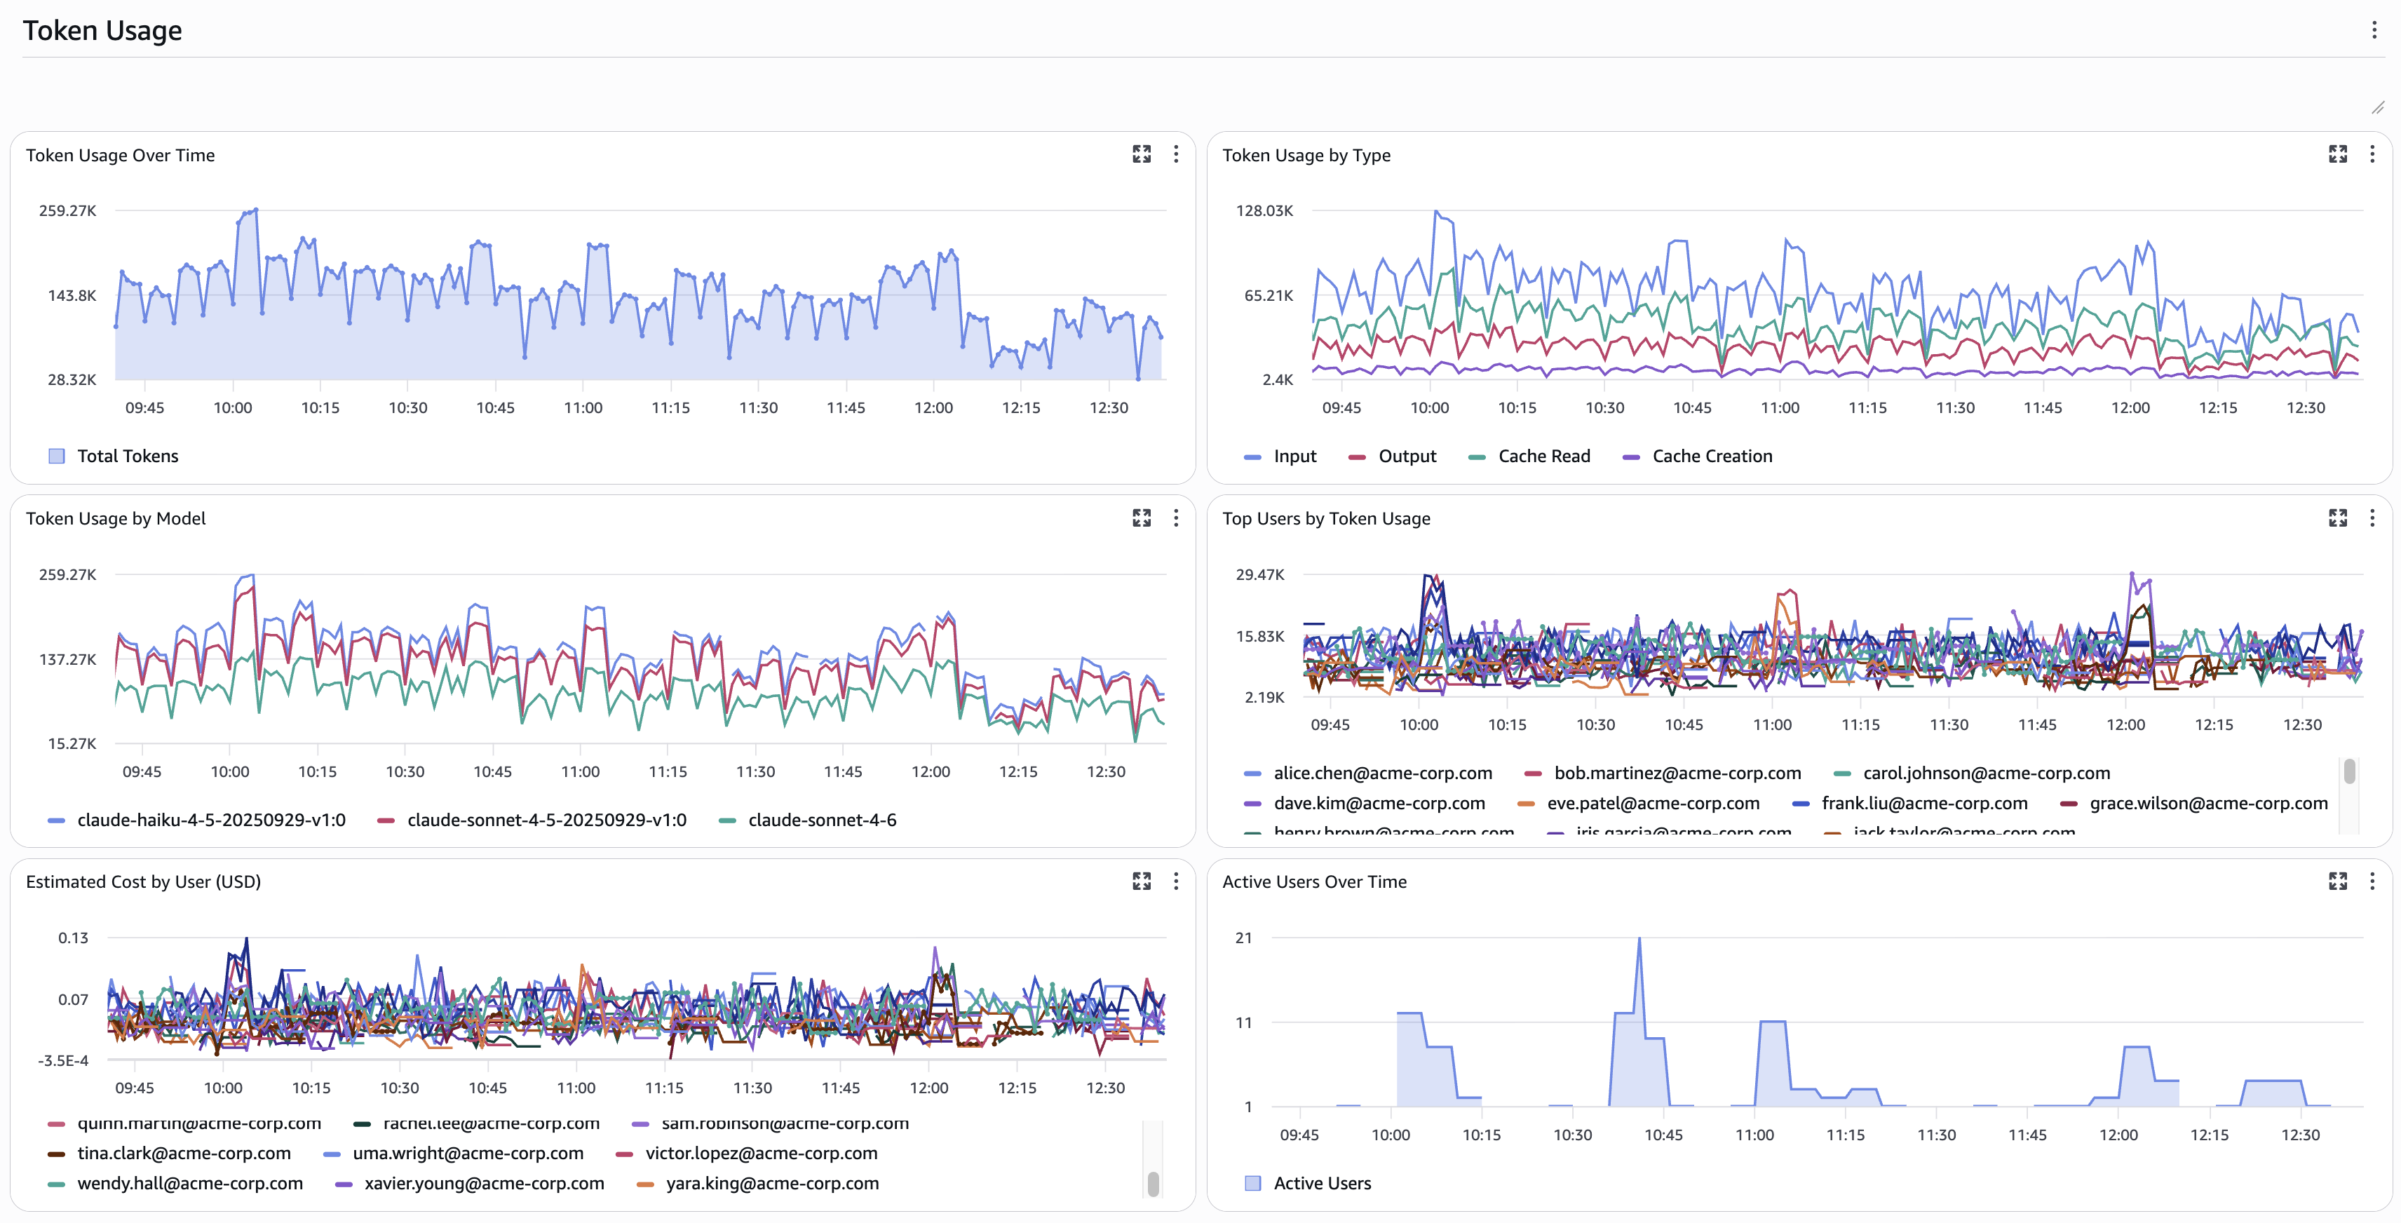Open Estimated Cost by User panel menu
The image size is (2401, 1223).
1175,881
